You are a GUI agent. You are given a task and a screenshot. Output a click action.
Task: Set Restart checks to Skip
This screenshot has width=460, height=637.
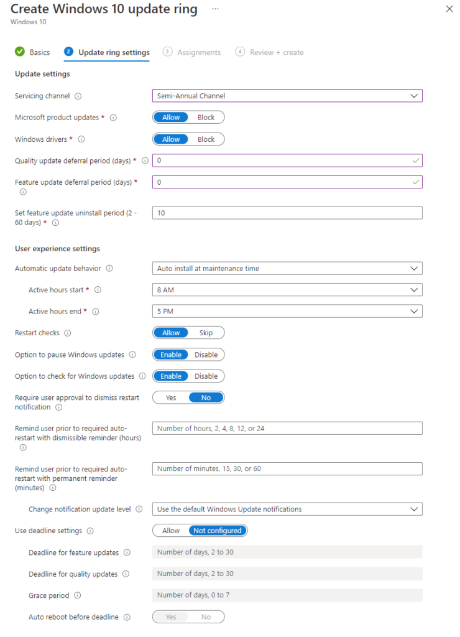point(206,333)
